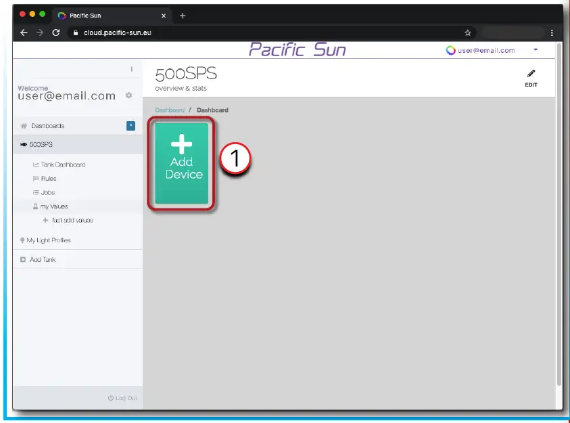Click the 'overview & stats' subtitle
Viewport: 570px width, 423px height.
tap(181, 89)
